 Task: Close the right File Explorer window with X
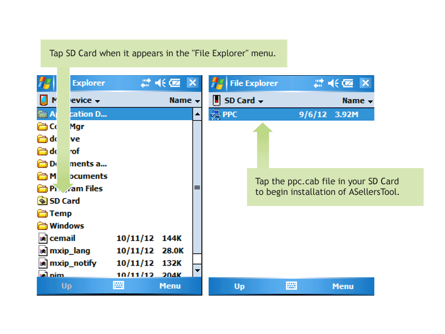click(365, 83)
